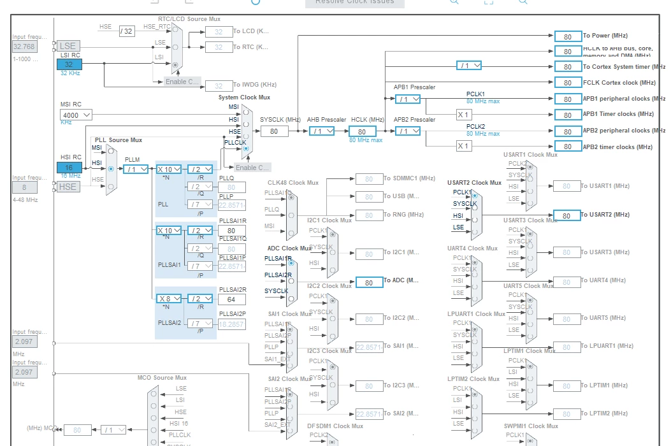
Task: Open the PLLSAI1 X 10 multiplier dropdown
Action: click(x=169, y=230)
